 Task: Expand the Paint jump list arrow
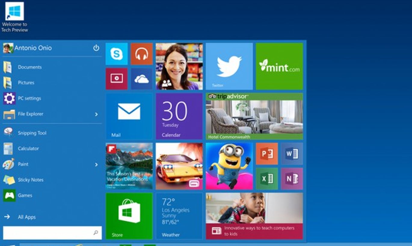[96, 164]
